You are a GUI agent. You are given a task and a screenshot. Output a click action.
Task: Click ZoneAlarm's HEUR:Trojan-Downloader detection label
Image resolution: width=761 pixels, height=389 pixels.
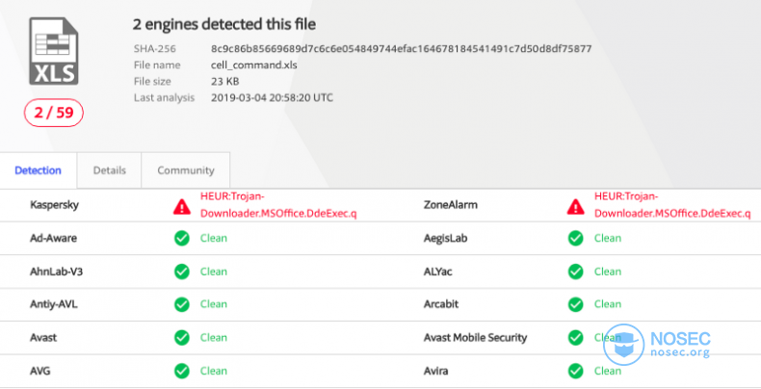(672, 205)
